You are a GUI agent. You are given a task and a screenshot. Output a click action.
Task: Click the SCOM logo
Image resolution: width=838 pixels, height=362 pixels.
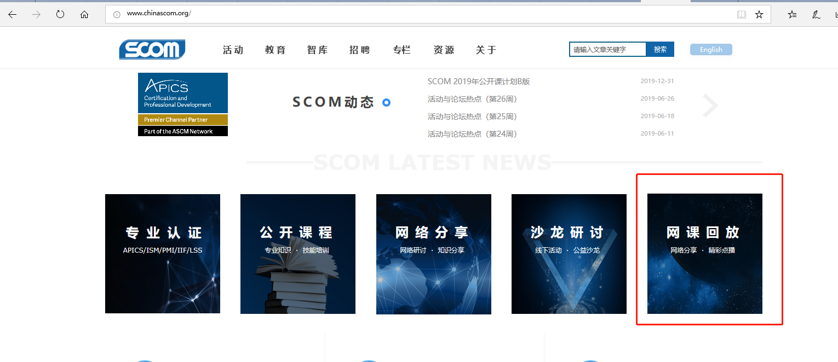[x=152, y=50]
